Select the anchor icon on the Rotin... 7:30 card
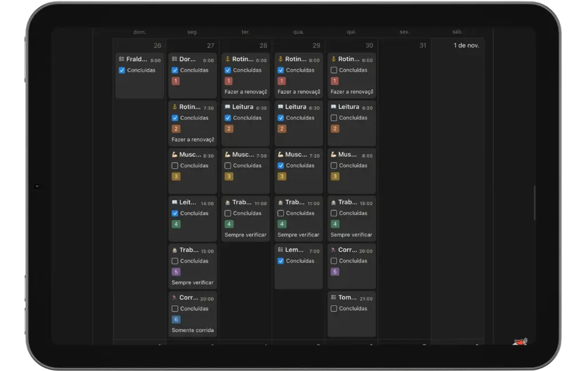 (175, 107)
